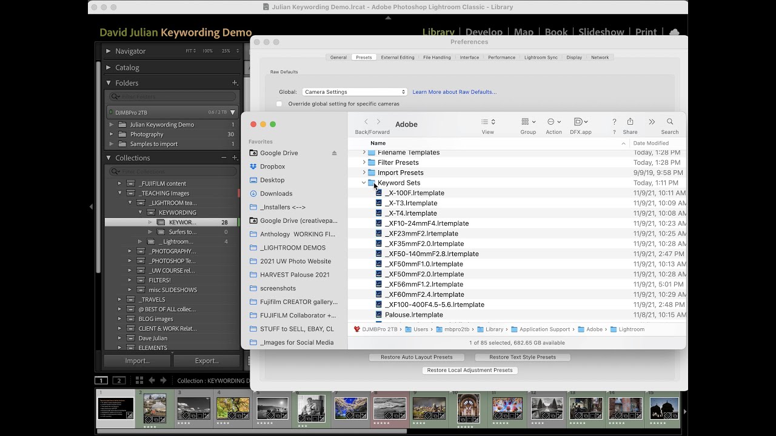The image size is (776, 436).
Task: Open the Slideshow module
Action: 601,32
